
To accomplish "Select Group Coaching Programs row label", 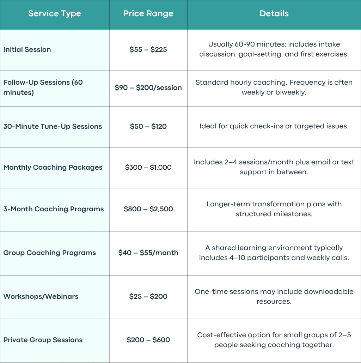I will pos(49,253).
